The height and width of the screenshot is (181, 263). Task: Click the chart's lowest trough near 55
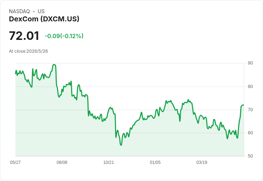(121, 145)
